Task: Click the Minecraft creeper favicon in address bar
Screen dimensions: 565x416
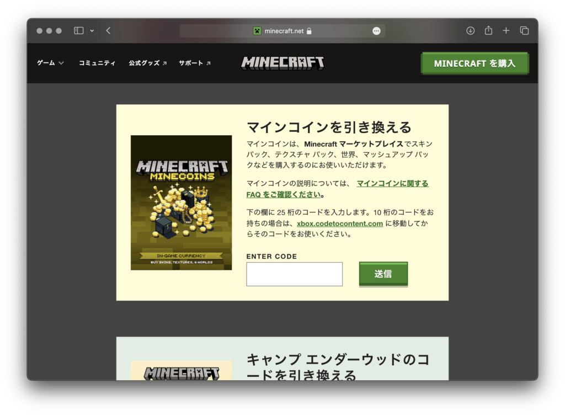Action: pyautogui.click(x=257, y=31)
